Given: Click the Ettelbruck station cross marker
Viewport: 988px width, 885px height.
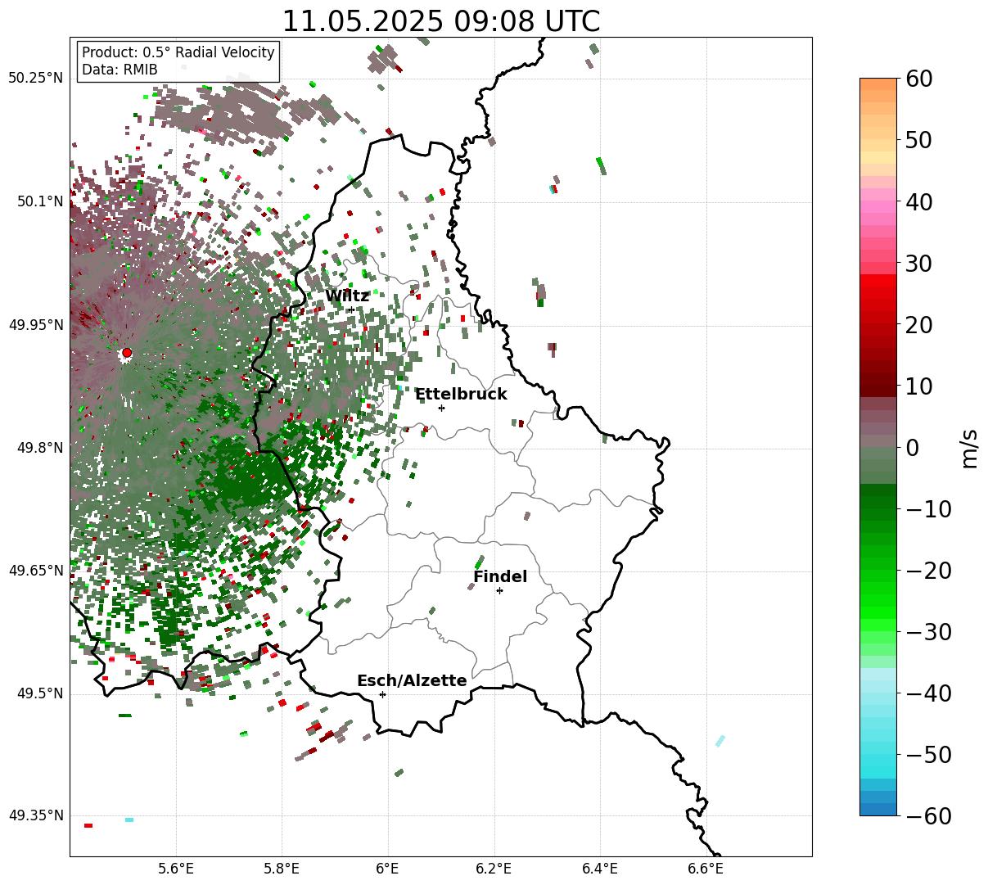Looking at the screenshot, I should coord(442,408).
